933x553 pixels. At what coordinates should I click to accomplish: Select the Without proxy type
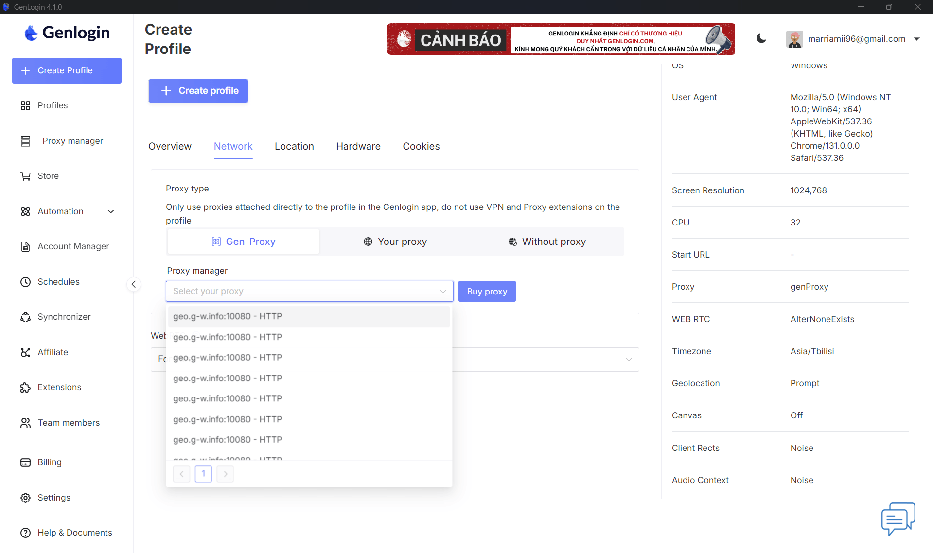[547, 242]
